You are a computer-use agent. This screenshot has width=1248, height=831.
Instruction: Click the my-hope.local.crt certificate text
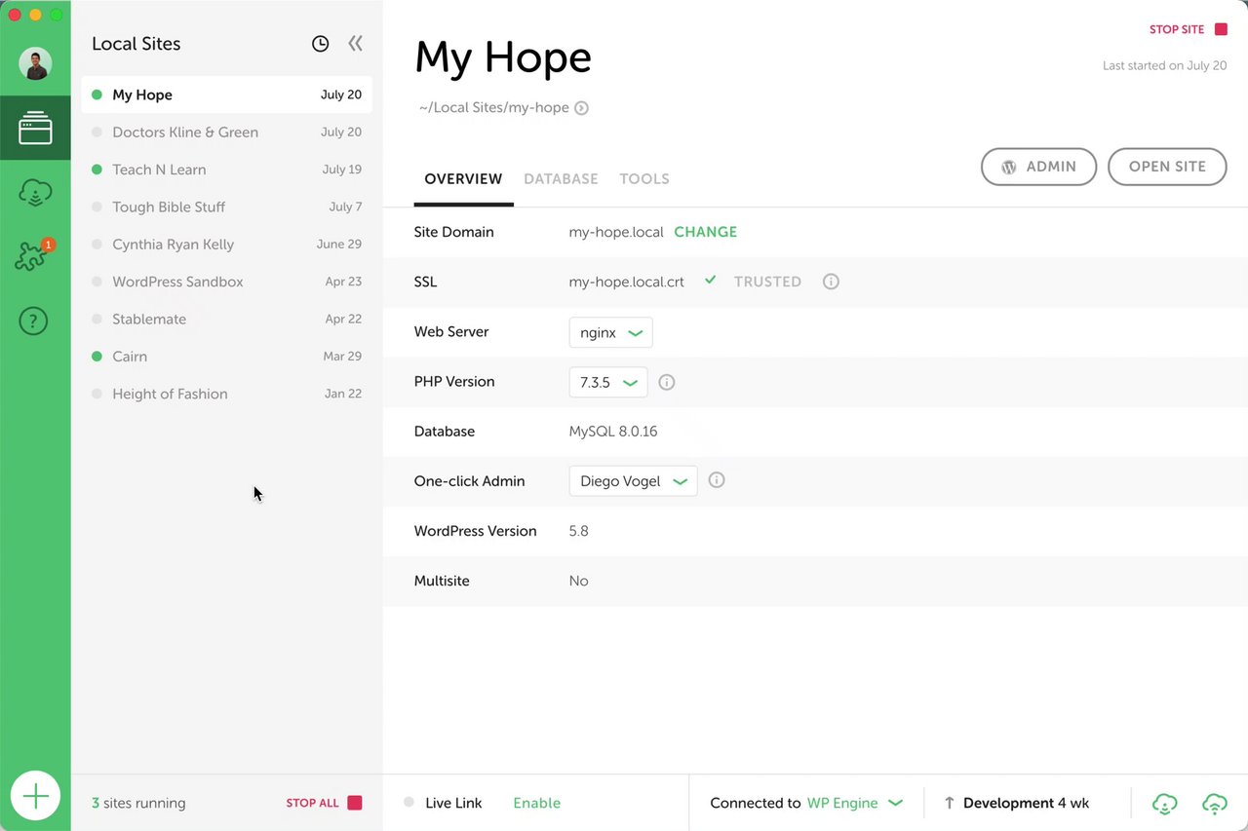pos(627,282)
